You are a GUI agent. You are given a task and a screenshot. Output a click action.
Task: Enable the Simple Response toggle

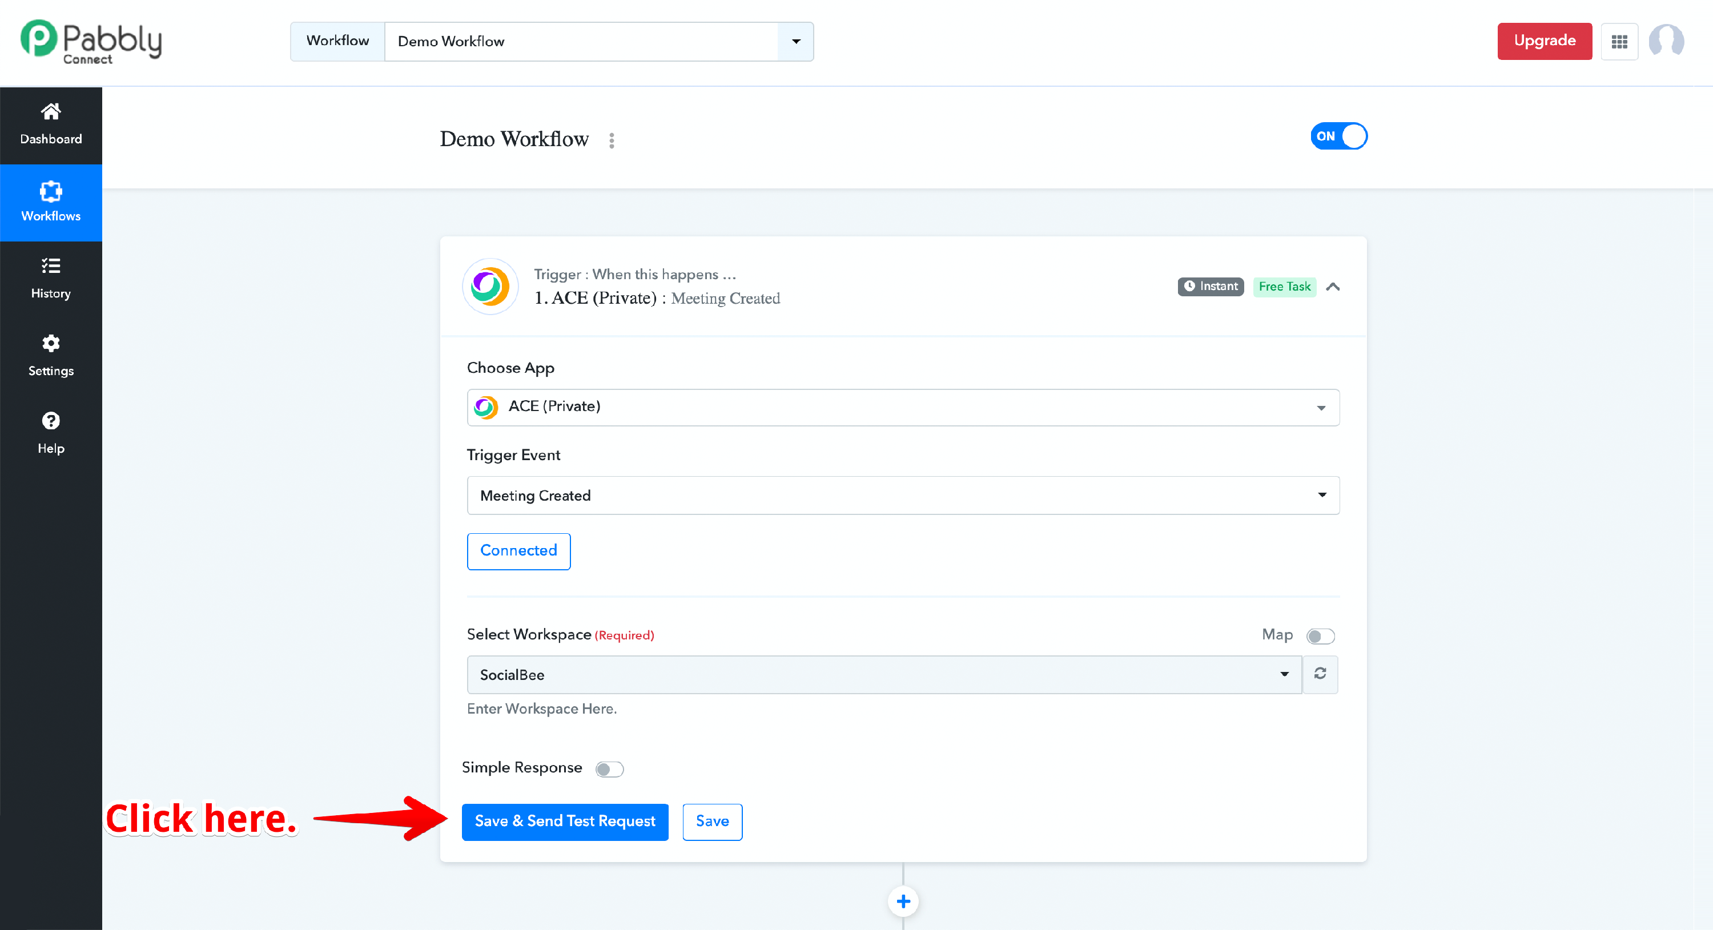pyautogui.click(x=609, y=769)
